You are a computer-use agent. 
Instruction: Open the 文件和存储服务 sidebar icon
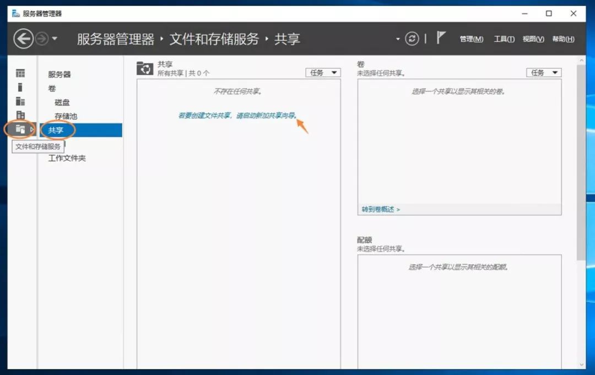20,129
